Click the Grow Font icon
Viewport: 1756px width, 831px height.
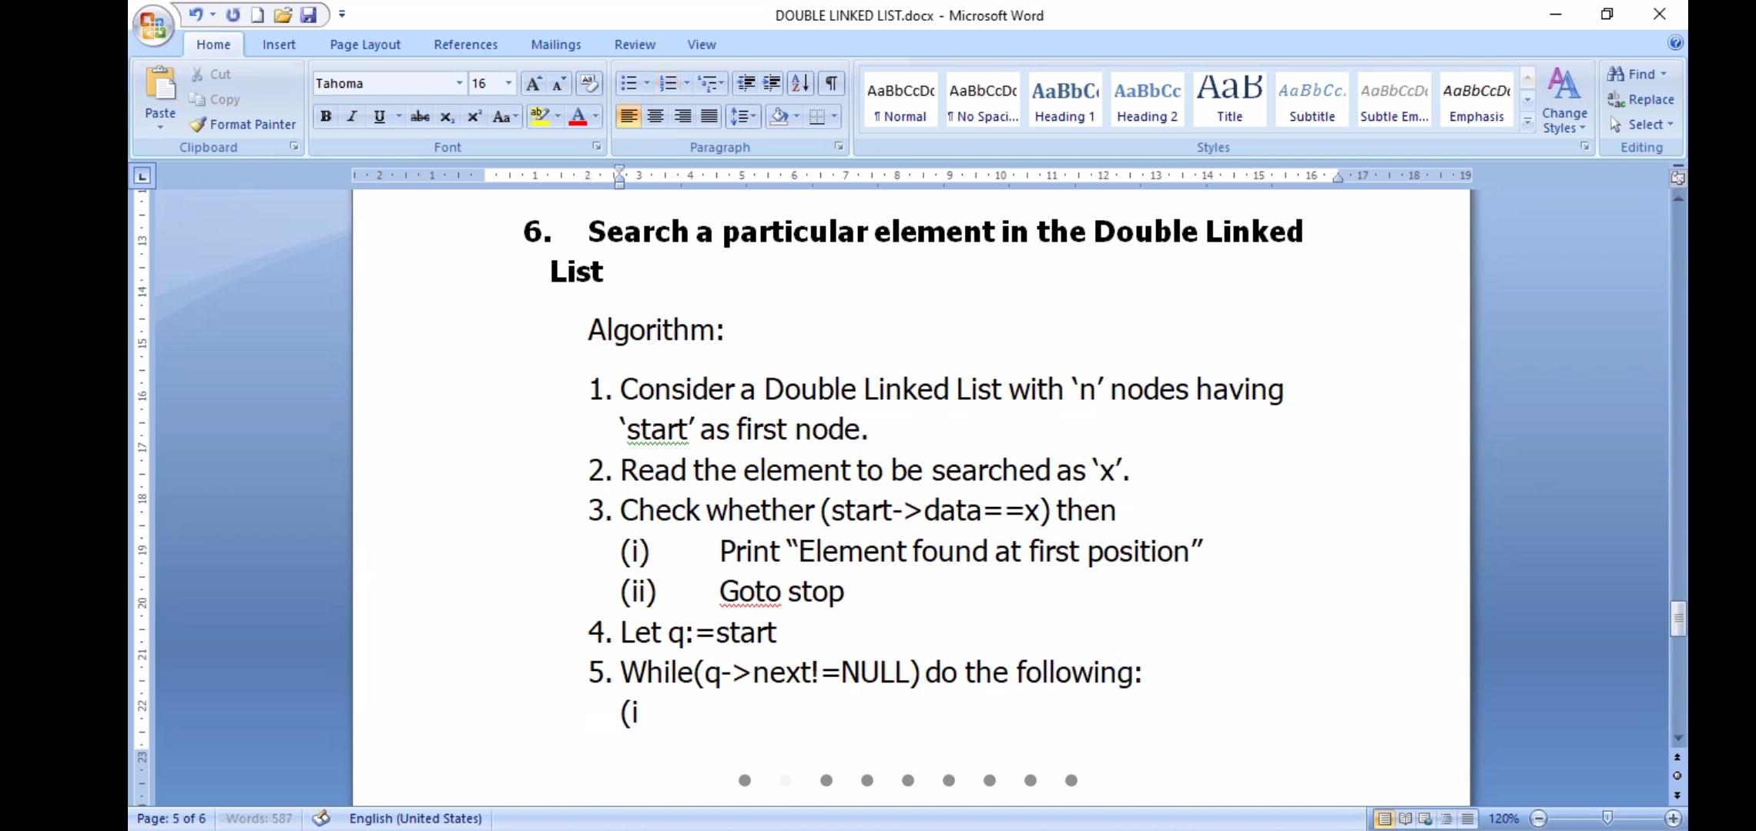(533, 83)
